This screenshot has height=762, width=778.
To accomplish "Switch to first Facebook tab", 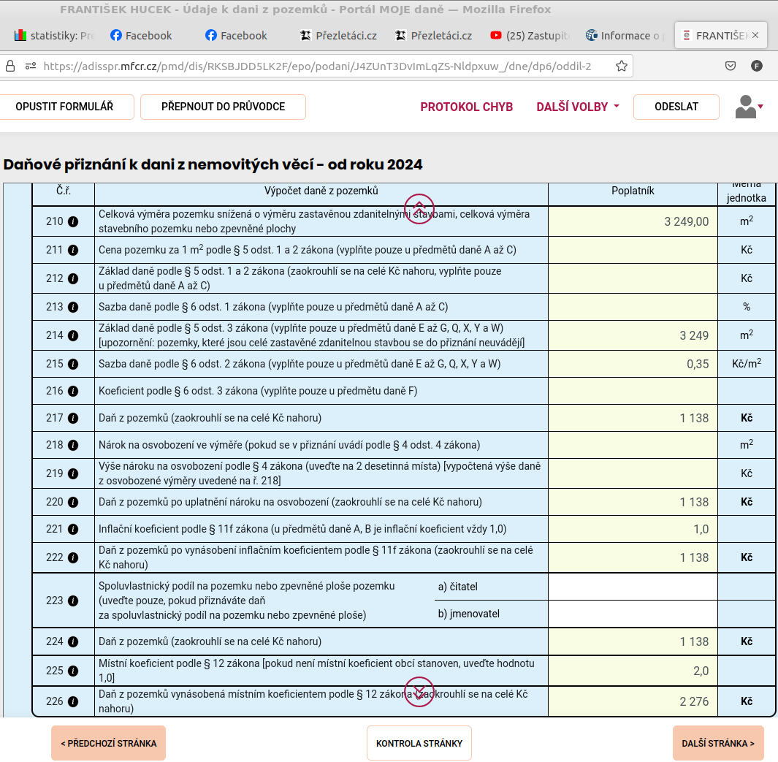I will tap(142, 35).
